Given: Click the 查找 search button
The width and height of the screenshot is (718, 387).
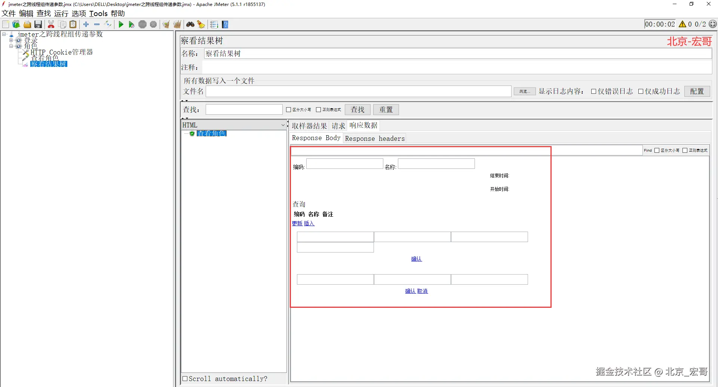Looking at the screenshot, I should tap(358, 110).
